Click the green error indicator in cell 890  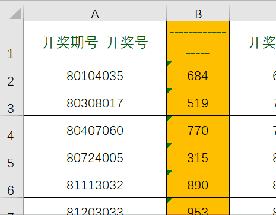pyautogui.click(x=169, y=172)
